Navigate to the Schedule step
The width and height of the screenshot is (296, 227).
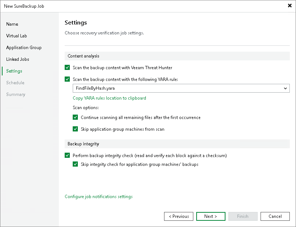[x=15, y=83]
